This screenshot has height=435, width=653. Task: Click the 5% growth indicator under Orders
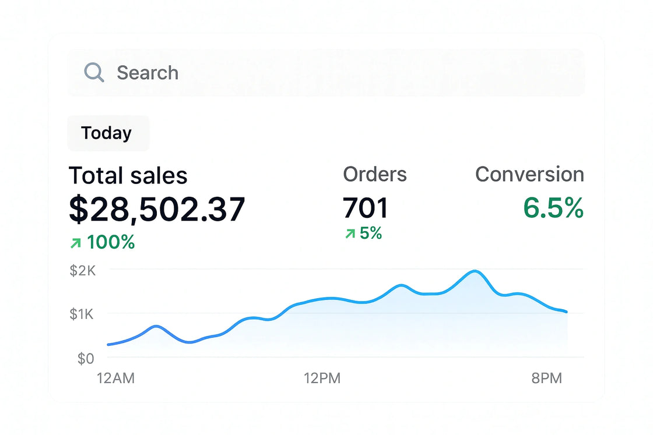click(363, 233)
